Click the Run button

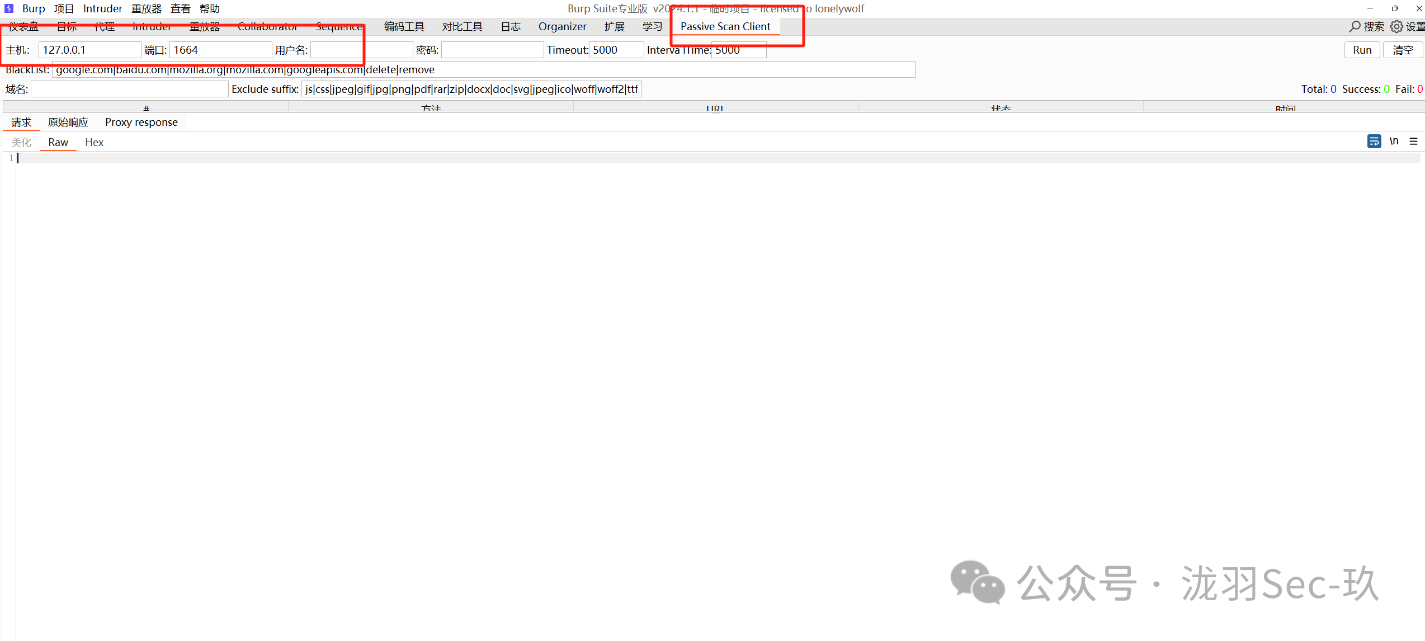pos(1362,50)
